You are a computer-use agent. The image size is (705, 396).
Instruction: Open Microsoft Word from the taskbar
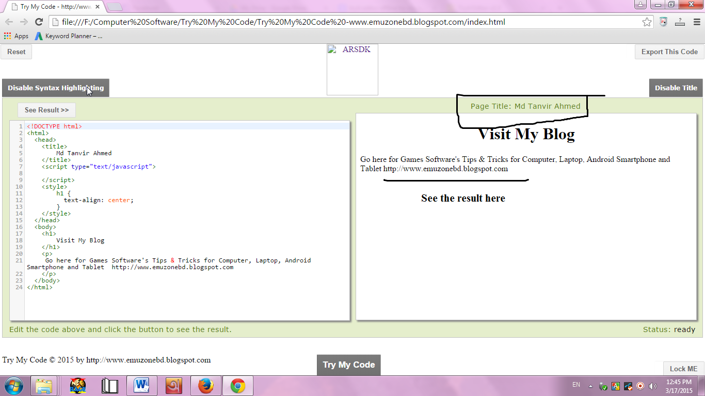pyautogui.click(x=141, y=386)
